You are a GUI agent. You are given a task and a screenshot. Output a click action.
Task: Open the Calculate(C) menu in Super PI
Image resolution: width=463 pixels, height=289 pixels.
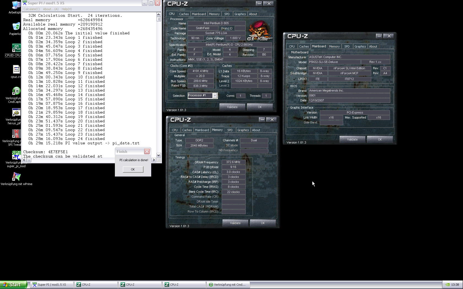(31, 9)
